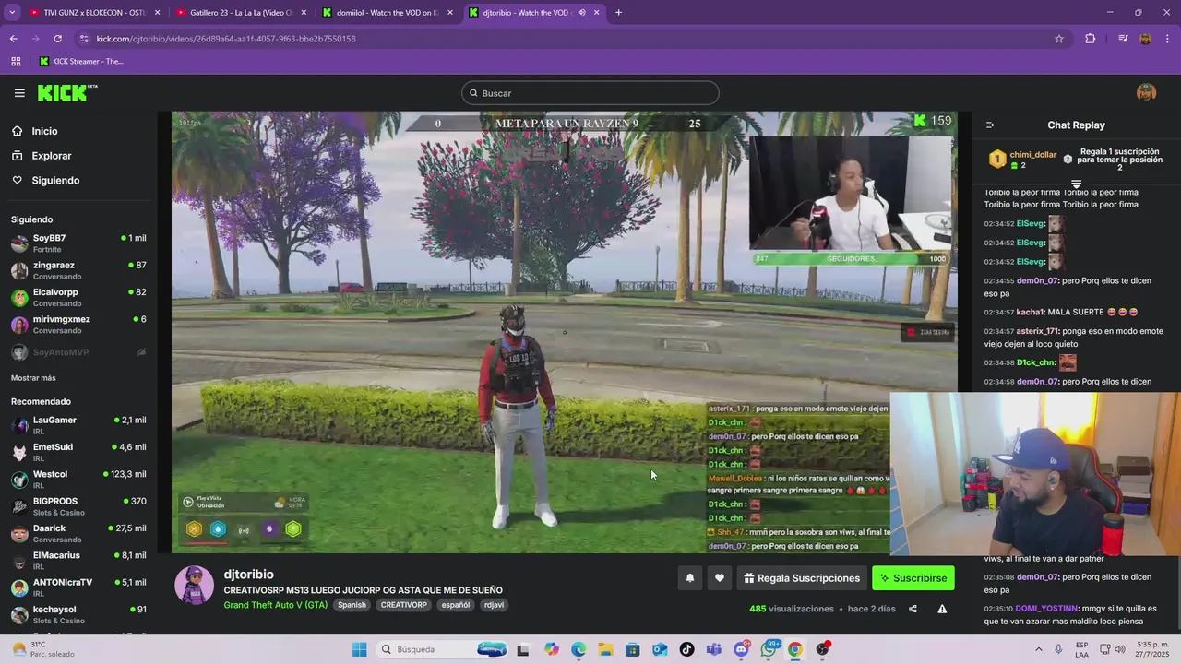Viewport: 1181px width, 664px height.
Task: Open Microsoft Edge from taskbar
Action: [x=578, y=649]
